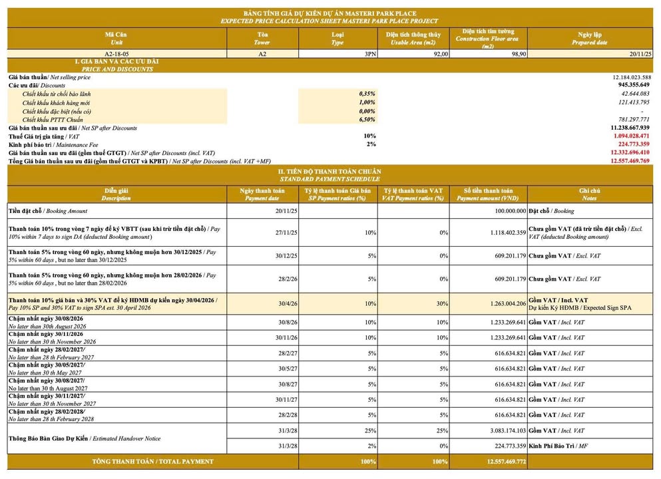
Task: Click the Standard Payment Schedule section header
Action: [x=330, y=175]
